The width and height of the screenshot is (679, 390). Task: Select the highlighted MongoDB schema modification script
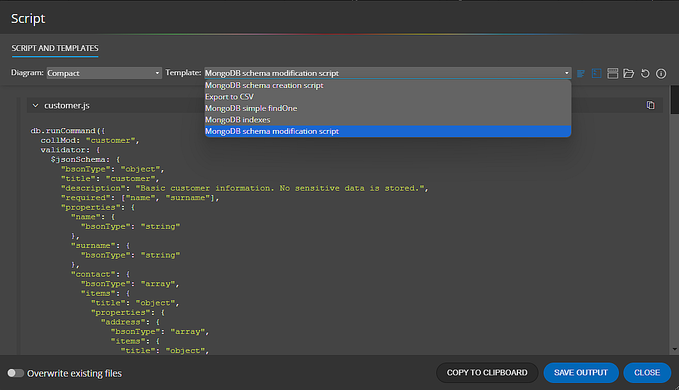(x=273, y=131)
